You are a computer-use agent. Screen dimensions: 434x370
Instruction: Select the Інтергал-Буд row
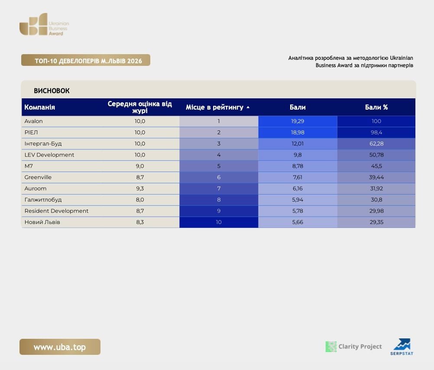tap(218, 144)
